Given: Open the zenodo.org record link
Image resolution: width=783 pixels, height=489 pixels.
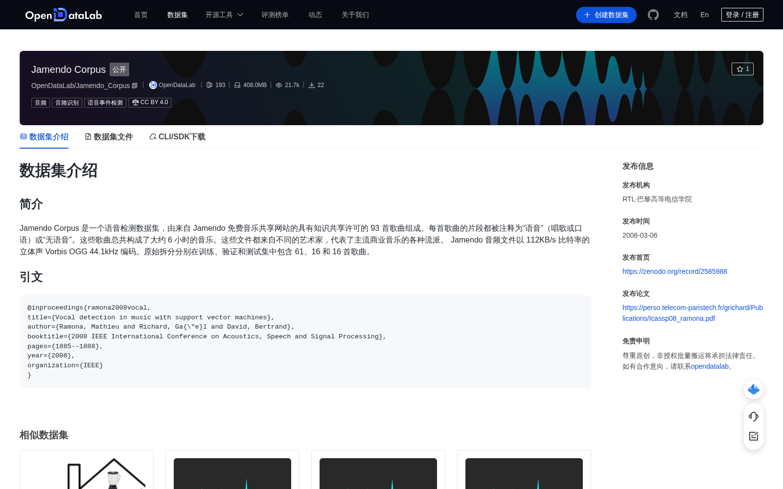Looking at the screenshot, I should pos(675,271).
